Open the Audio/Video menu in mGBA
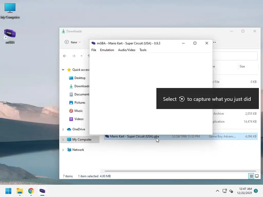 (127, 50)
